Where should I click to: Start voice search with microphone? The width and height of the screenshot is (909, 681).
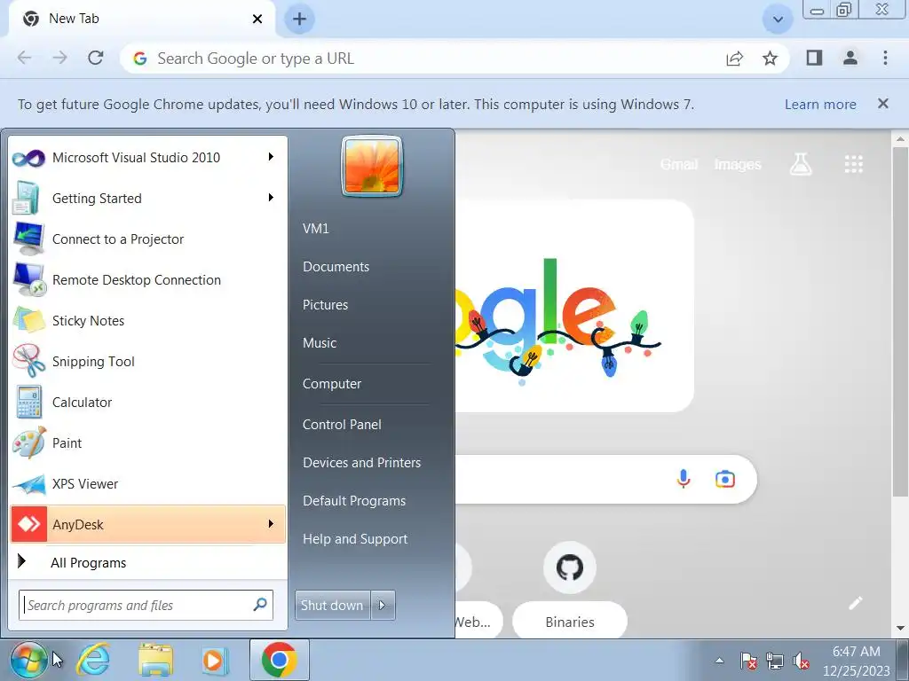[684, 479]
